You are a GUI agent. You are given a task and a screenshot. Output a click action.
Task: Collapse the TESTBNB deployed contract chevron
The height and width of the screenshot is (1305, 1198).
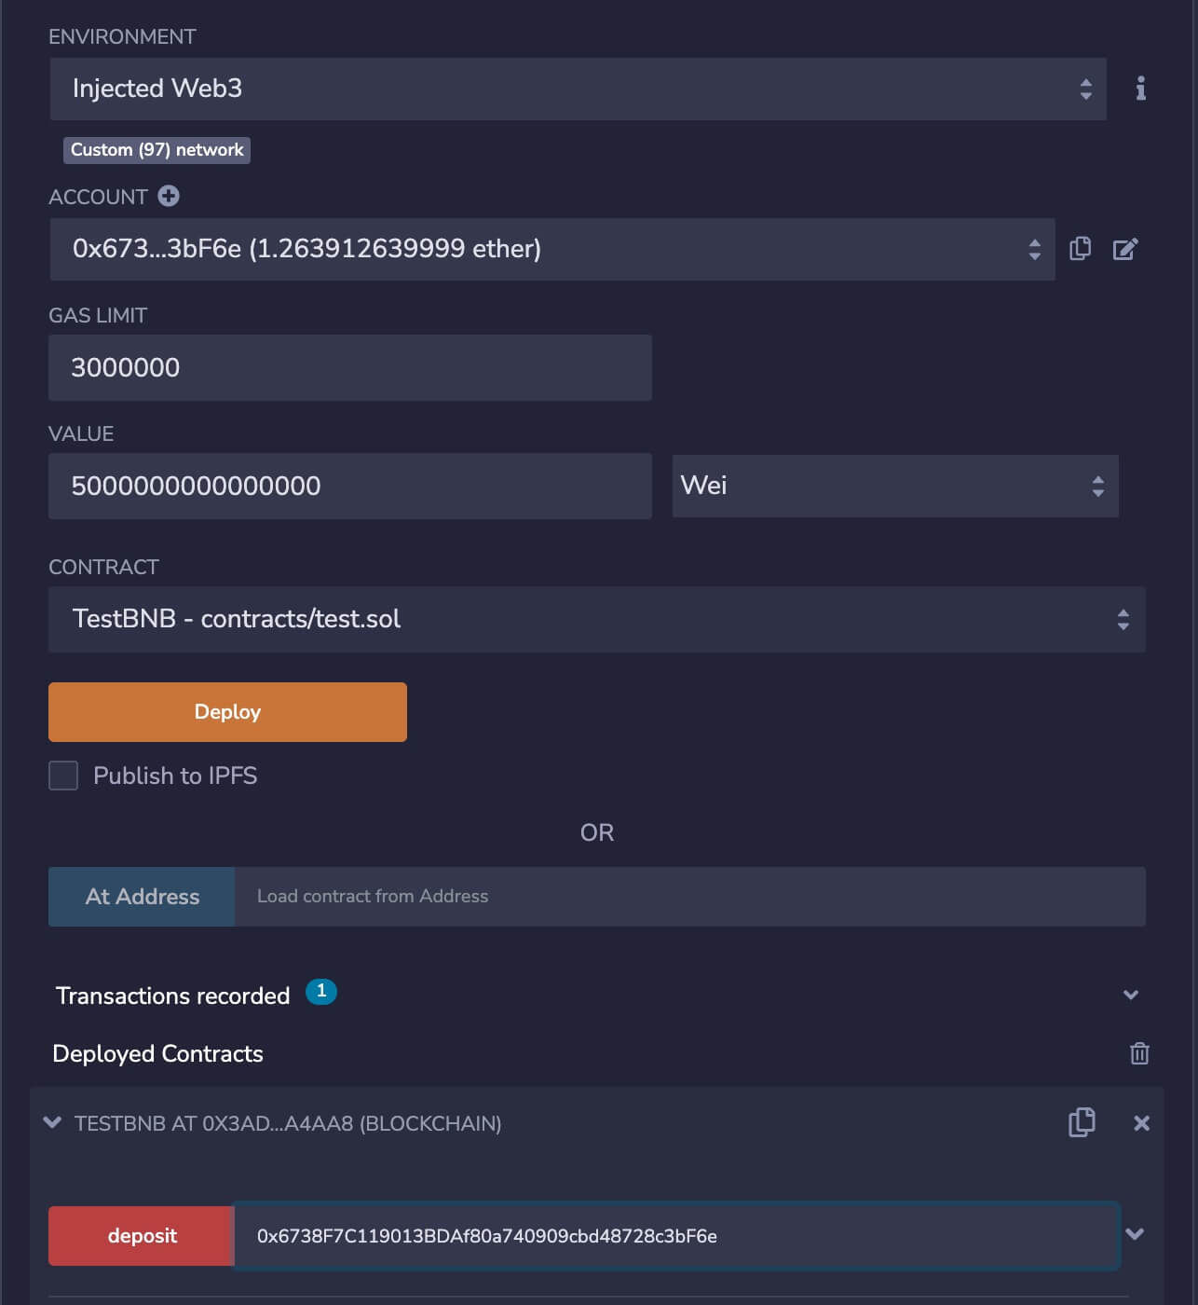point(53,1122)
